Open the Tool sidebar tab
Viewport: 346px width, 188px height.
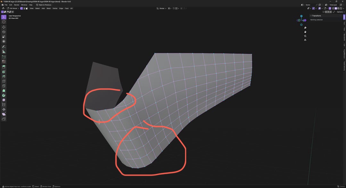(344, 23)
